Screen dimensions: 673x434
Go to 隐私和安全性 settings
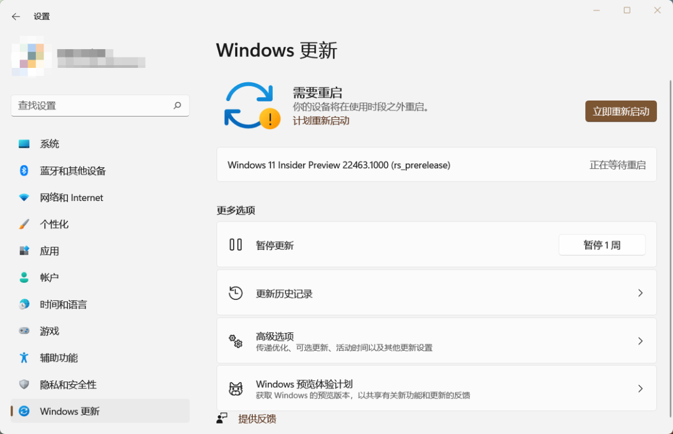(100, 384)
